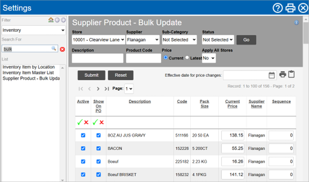The image size is (309, 182).
Task: Uncheck Active for BACON row
Action: pyautogui.click(x=83, y=148)
